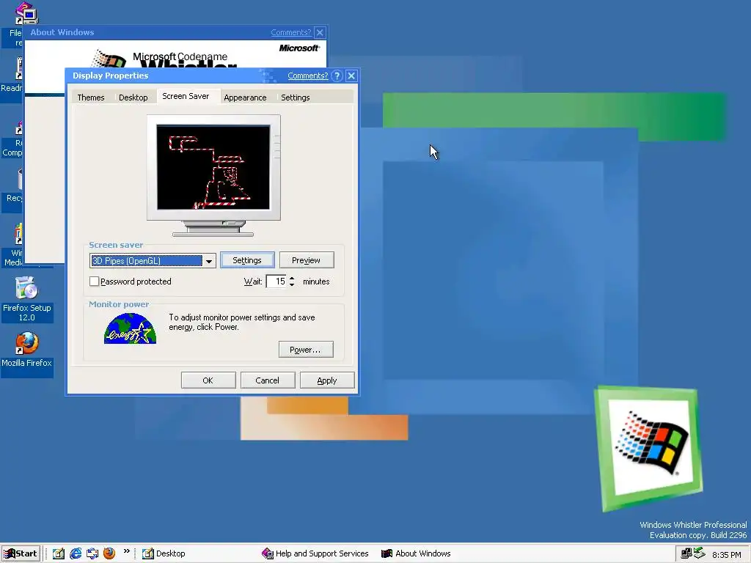This screenshot has height=563, width=751.
Task: Cancel the Display Properties dialog
Action: click(x=268, y=380)
